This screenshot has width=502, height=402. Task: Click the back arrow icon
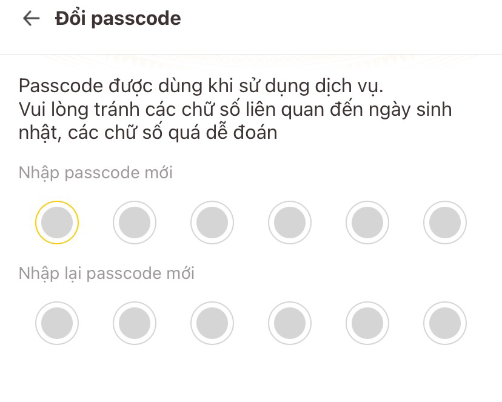30,18
